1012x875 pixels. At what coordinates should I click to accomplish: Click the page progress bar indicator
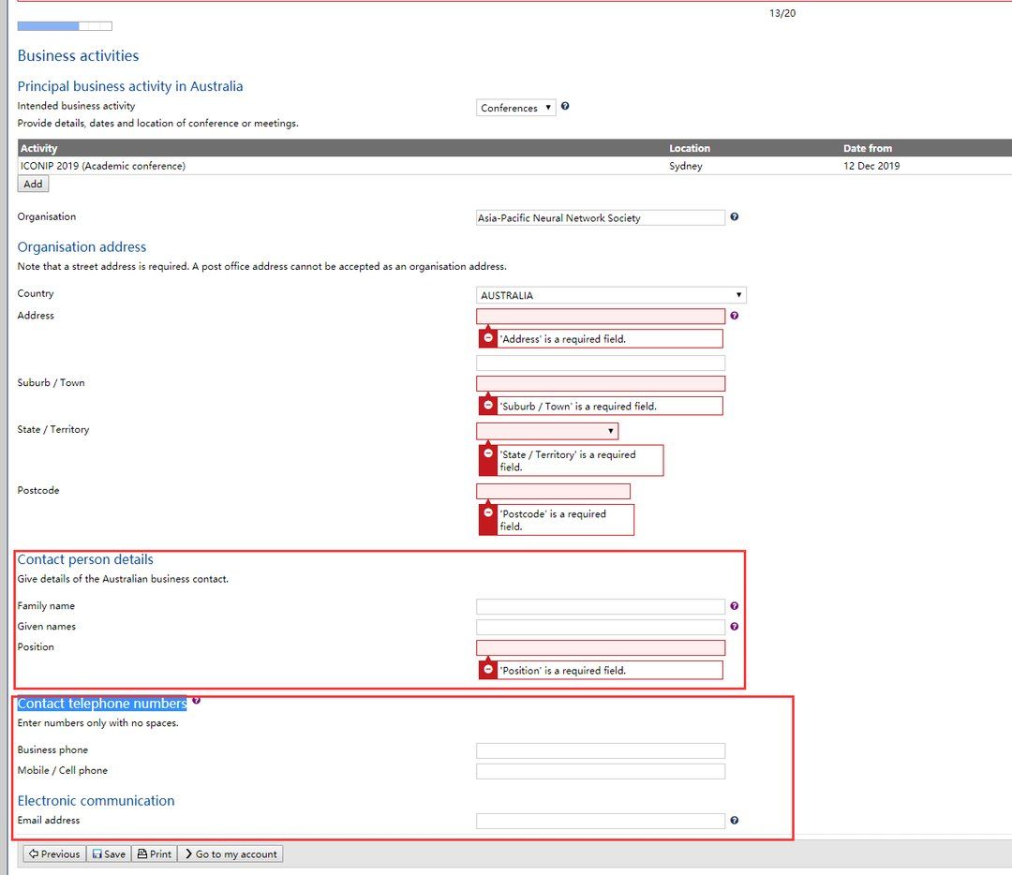[x=64, y=26]
